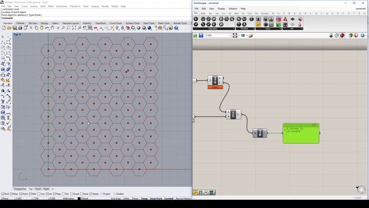Click the Cut scissors icon

(x=31, y=28)
